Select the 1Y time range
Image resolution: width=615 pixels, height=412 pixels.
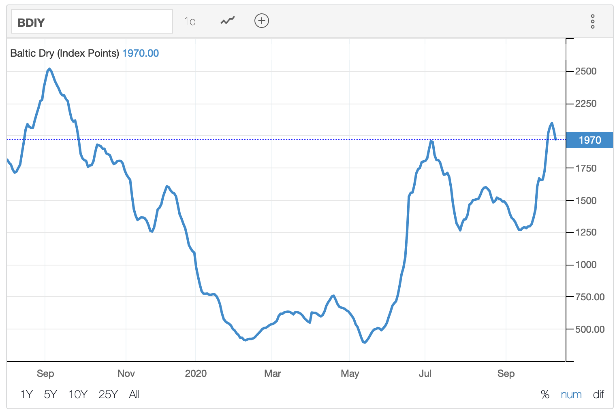point(26,394)
